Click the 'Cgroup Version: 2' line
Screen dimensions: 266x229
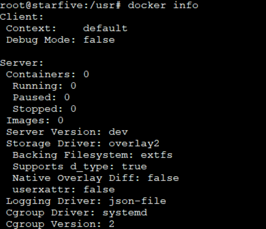click(60, 224)
